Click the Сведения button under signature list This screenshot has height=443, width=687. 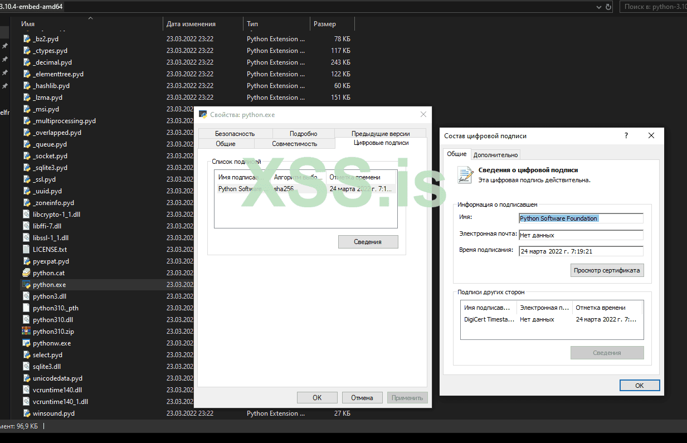368,242
